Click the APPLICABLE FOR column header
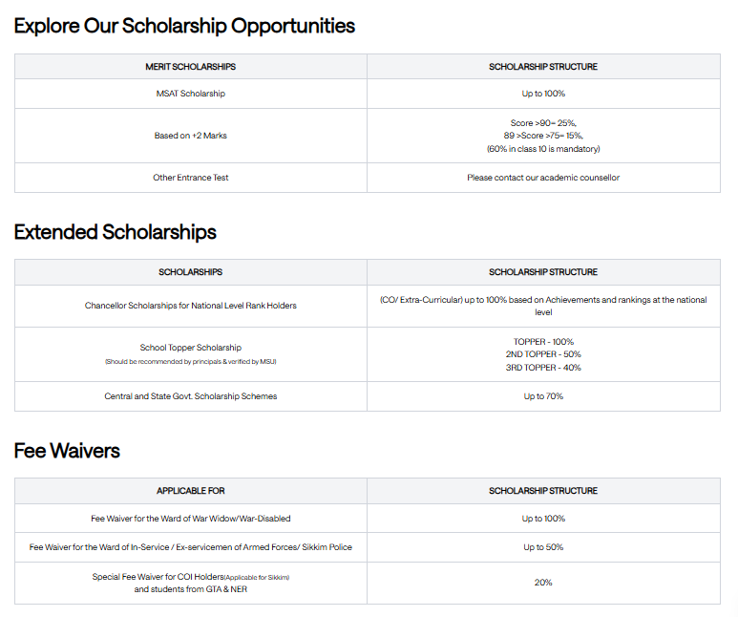 point(191,491)
